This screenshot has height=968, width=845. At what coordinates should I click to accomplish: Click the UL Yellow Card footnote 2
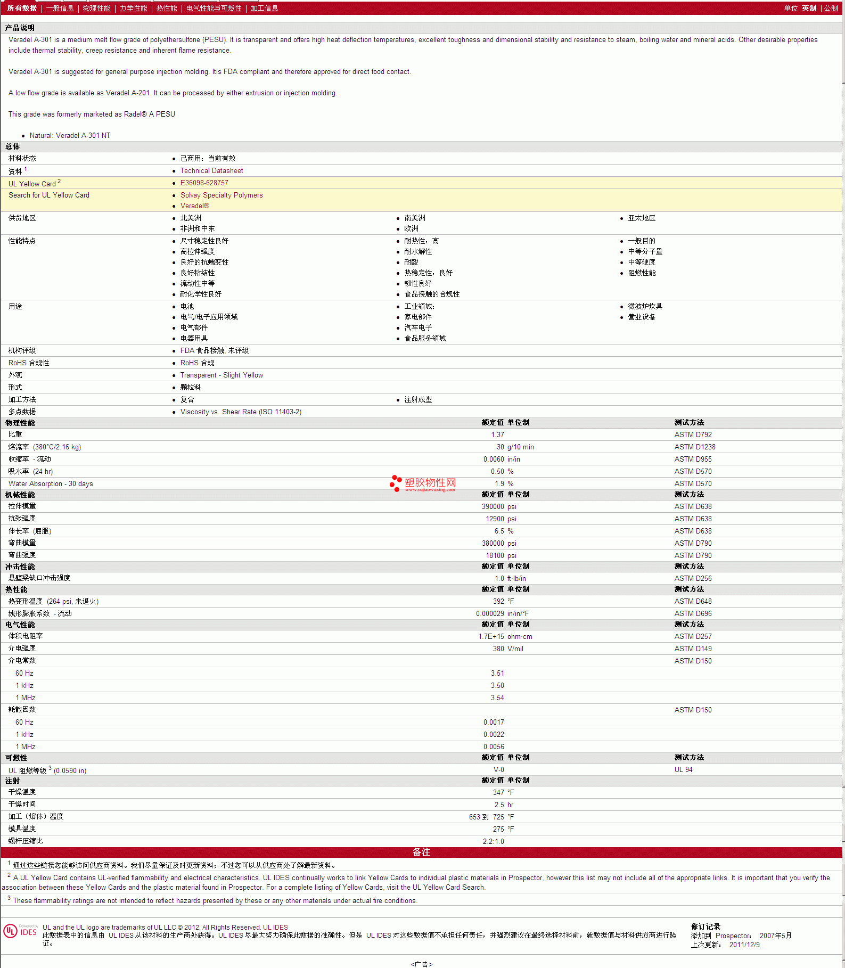point(59,182)
